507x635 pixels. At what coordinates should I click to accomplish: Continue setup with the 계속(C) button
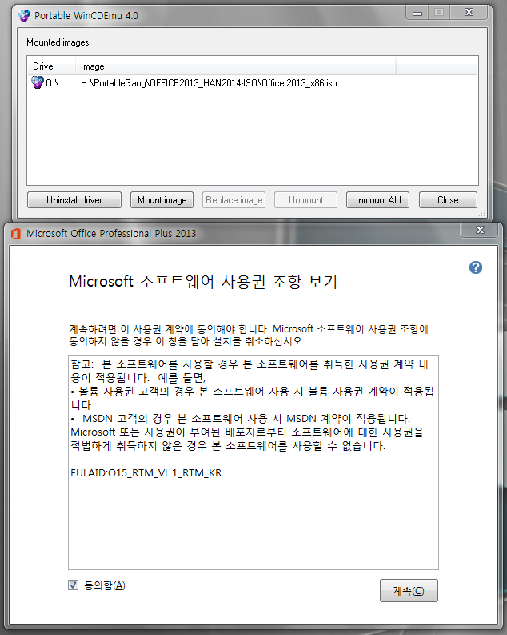pos(409,590)
